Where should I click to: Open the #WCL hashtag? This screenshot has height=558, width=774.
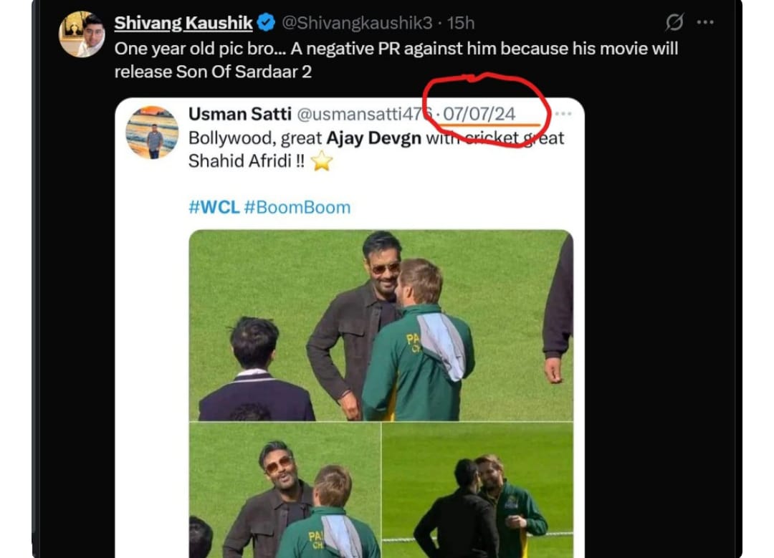point(214,208)
